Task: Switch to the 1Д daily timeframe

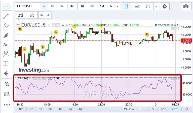Action: click(82, 6)
